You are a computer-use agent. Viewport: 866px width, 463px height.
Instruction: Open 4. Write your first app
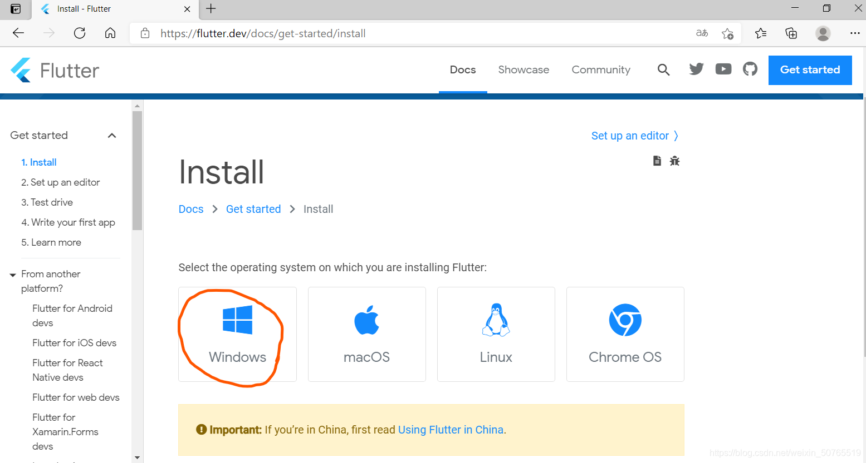click(x=69, y=222)
